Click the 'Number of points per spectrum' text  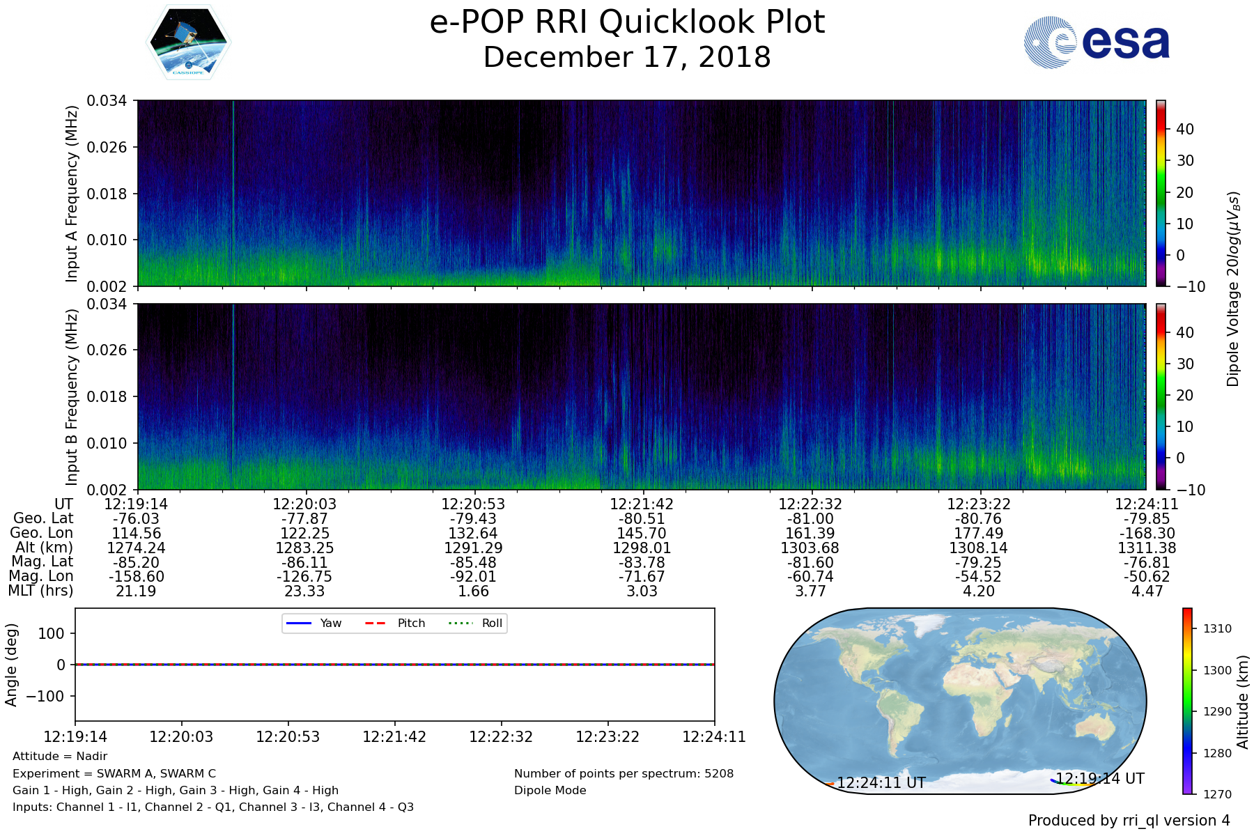pos(624,773)
